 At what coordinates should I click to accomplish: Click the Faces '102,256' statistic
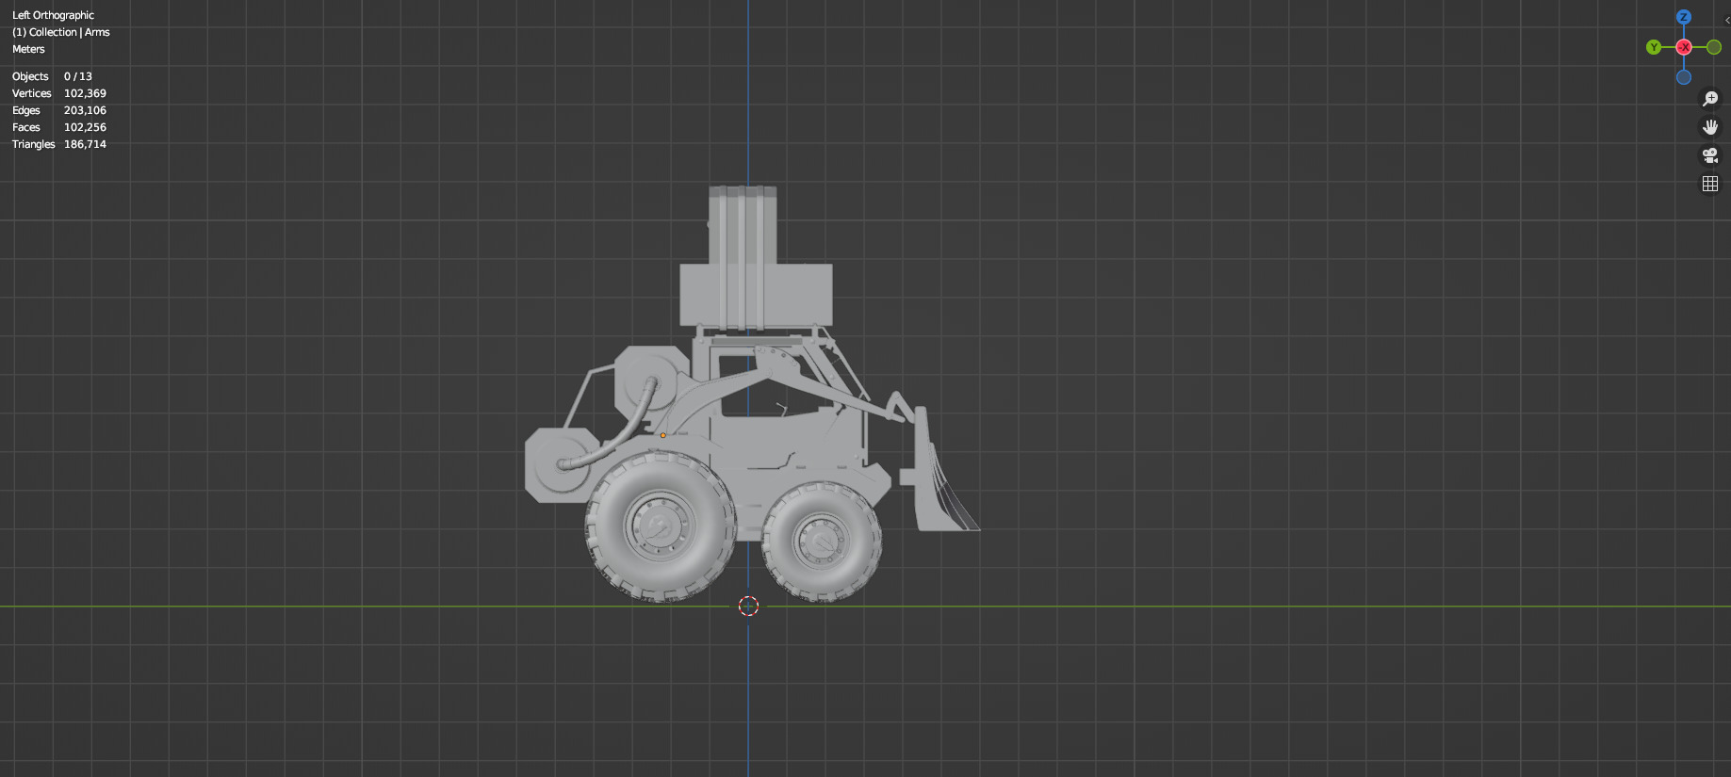85,127
